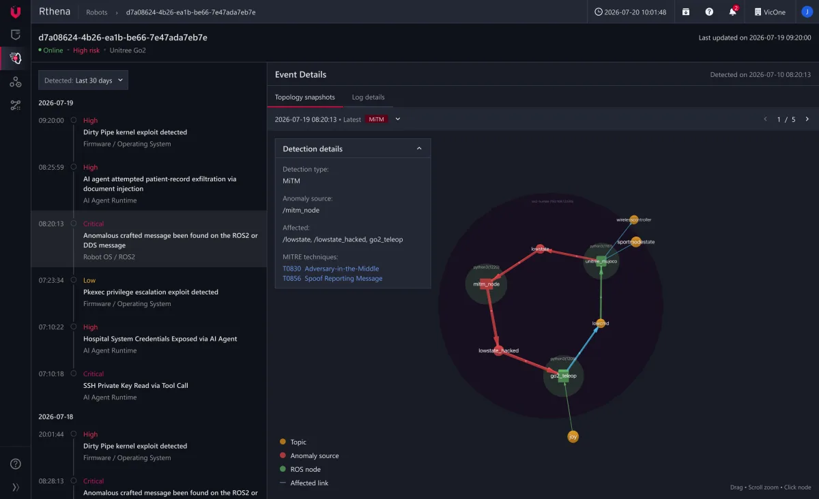Click the robot ID in the breadcrumb
Viewport: 819px width, 499px height.
[191, 12]
